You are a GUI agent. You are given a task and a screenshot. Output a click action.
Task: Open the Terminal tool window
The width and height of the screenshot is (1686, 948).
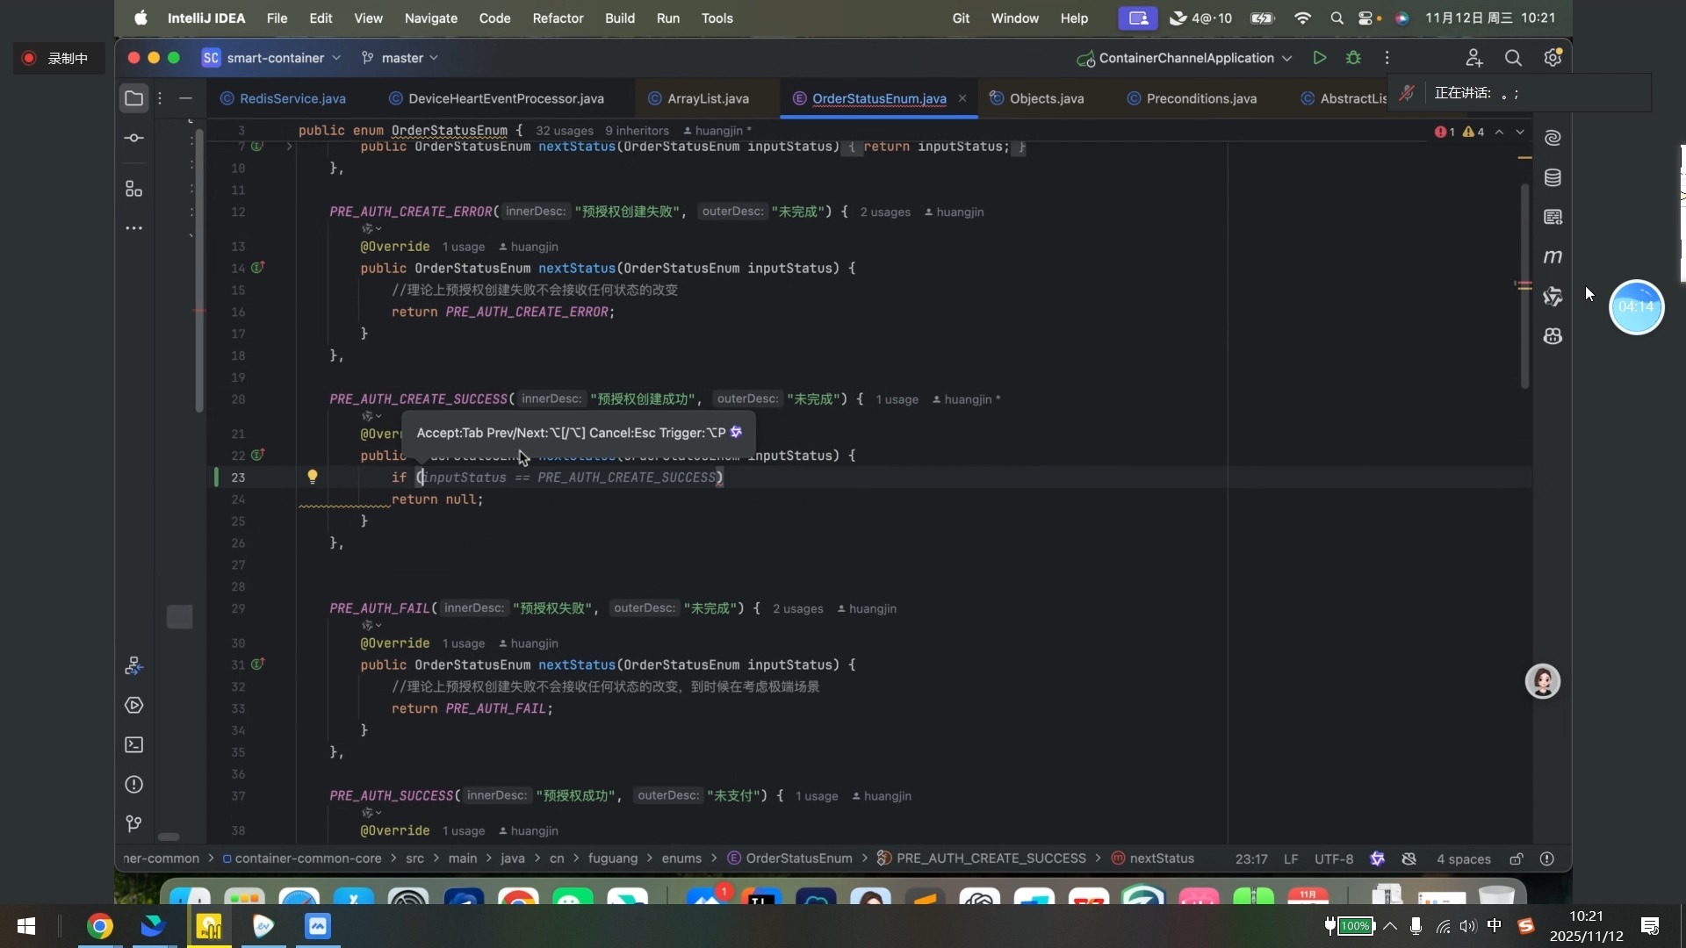click(133, 745)
